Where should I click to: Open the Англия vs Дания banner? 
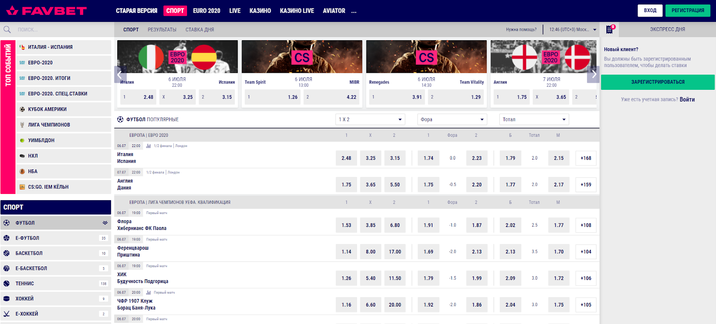[x=543, y=57]
